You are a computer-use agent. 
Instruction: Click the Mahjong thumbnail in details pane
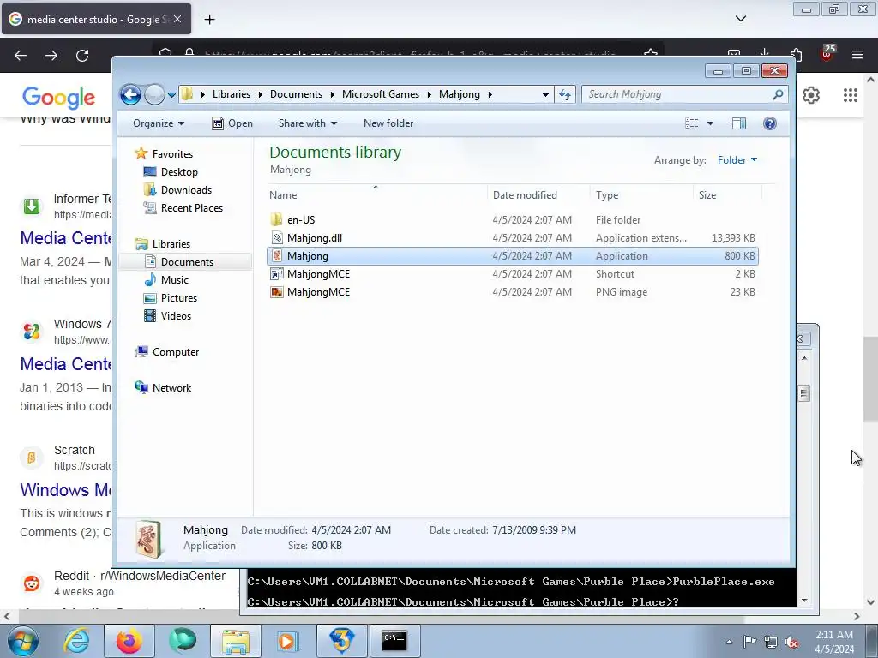[148, 539]
